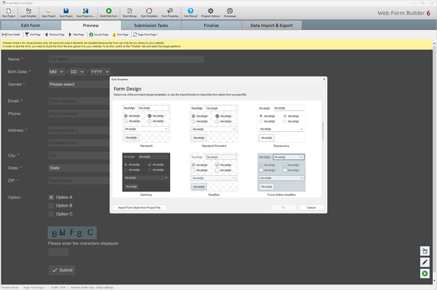Select Page: Form Page 1
437x290 pixels.
(145, 35)
